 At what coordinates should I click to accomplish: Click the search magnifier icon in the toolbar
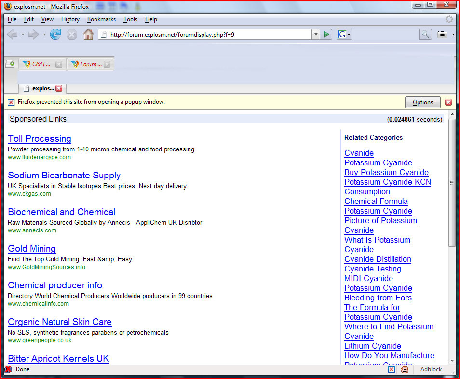coord(425,34)
